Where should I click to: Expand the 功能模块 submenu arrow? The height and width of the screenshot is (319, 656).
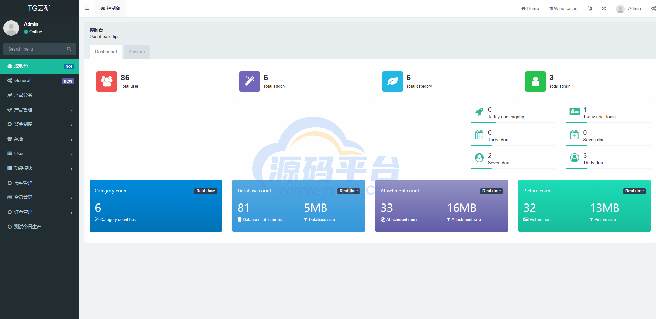tap(72, 169)
